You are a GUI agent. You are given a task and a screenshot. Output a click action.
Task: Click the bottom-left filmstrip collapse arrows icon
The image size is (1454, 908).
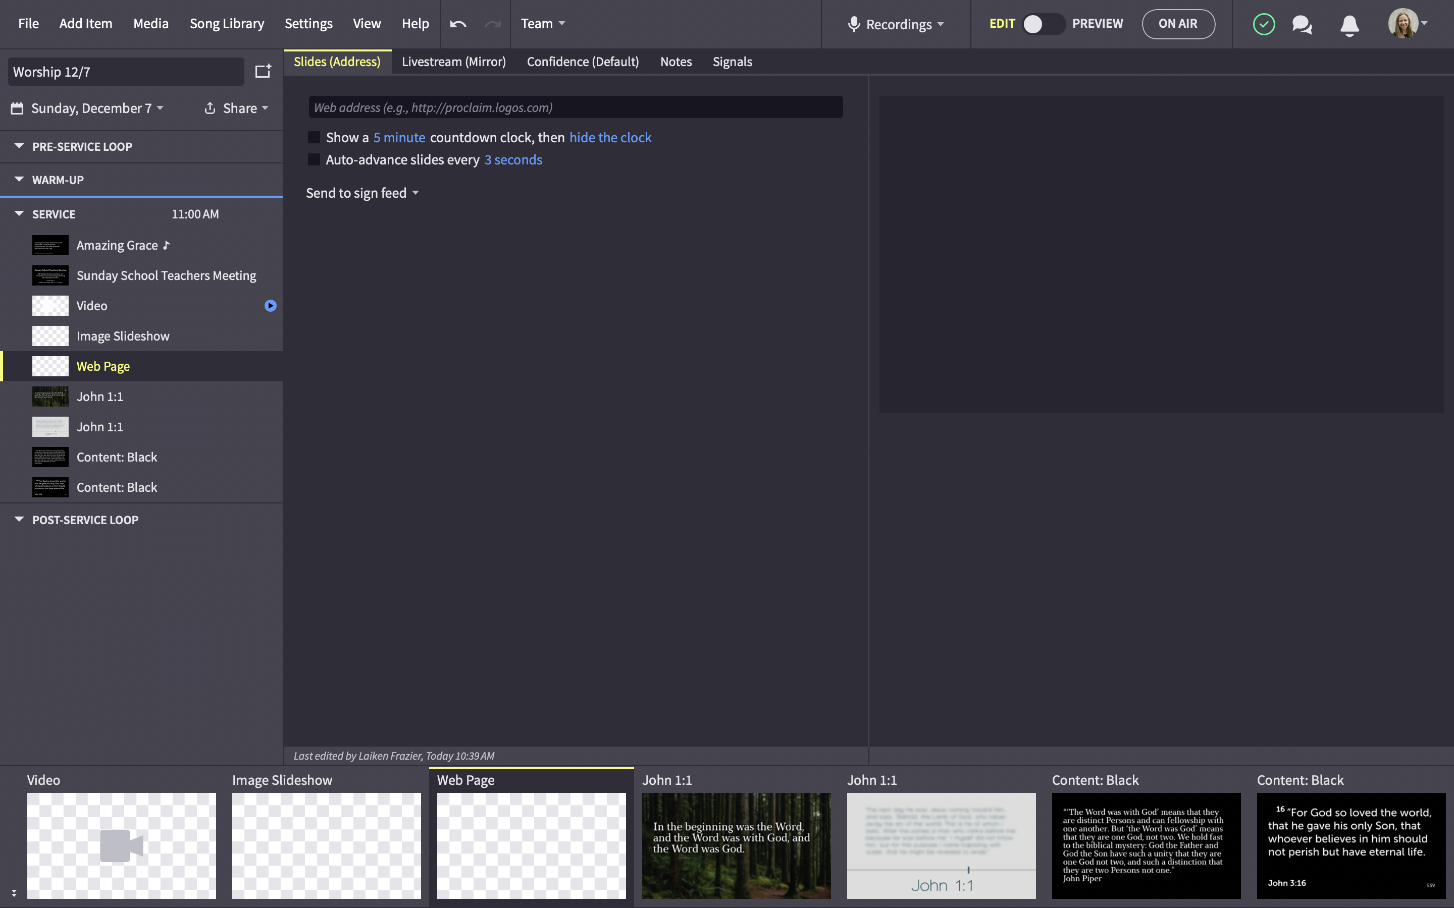(x=14, y=893)
